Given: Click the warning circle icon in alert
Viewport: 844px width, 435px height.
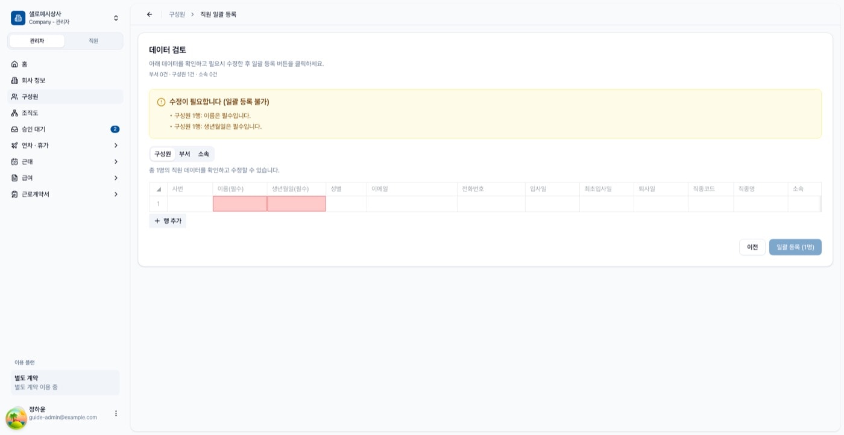Looking at the screenshot, I should pos(161,102).
